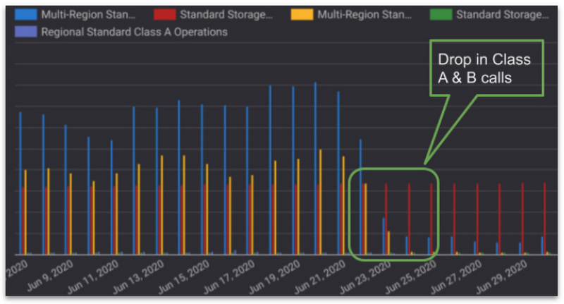
Task: Select the first blue bar on the left
Action: (20, 183)
